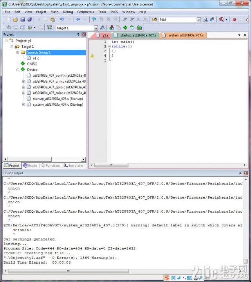The height and width of the screenshot is (282, 251).
Task: Navigate backwards with the blue arrow
Action: pos(78,20)
